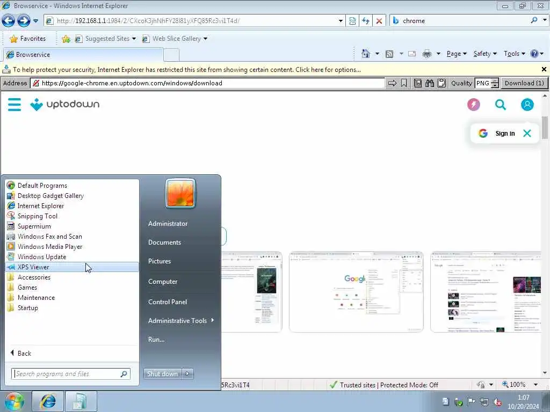Image resolution: width=550 pixels, height=412 pixels.
Task: Click the security information bar message
Action: click(x=187, y=70)
